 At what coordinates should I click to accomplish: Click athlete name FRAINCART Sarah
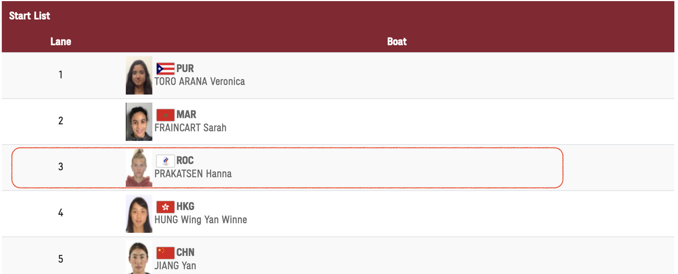click(190, 127)
